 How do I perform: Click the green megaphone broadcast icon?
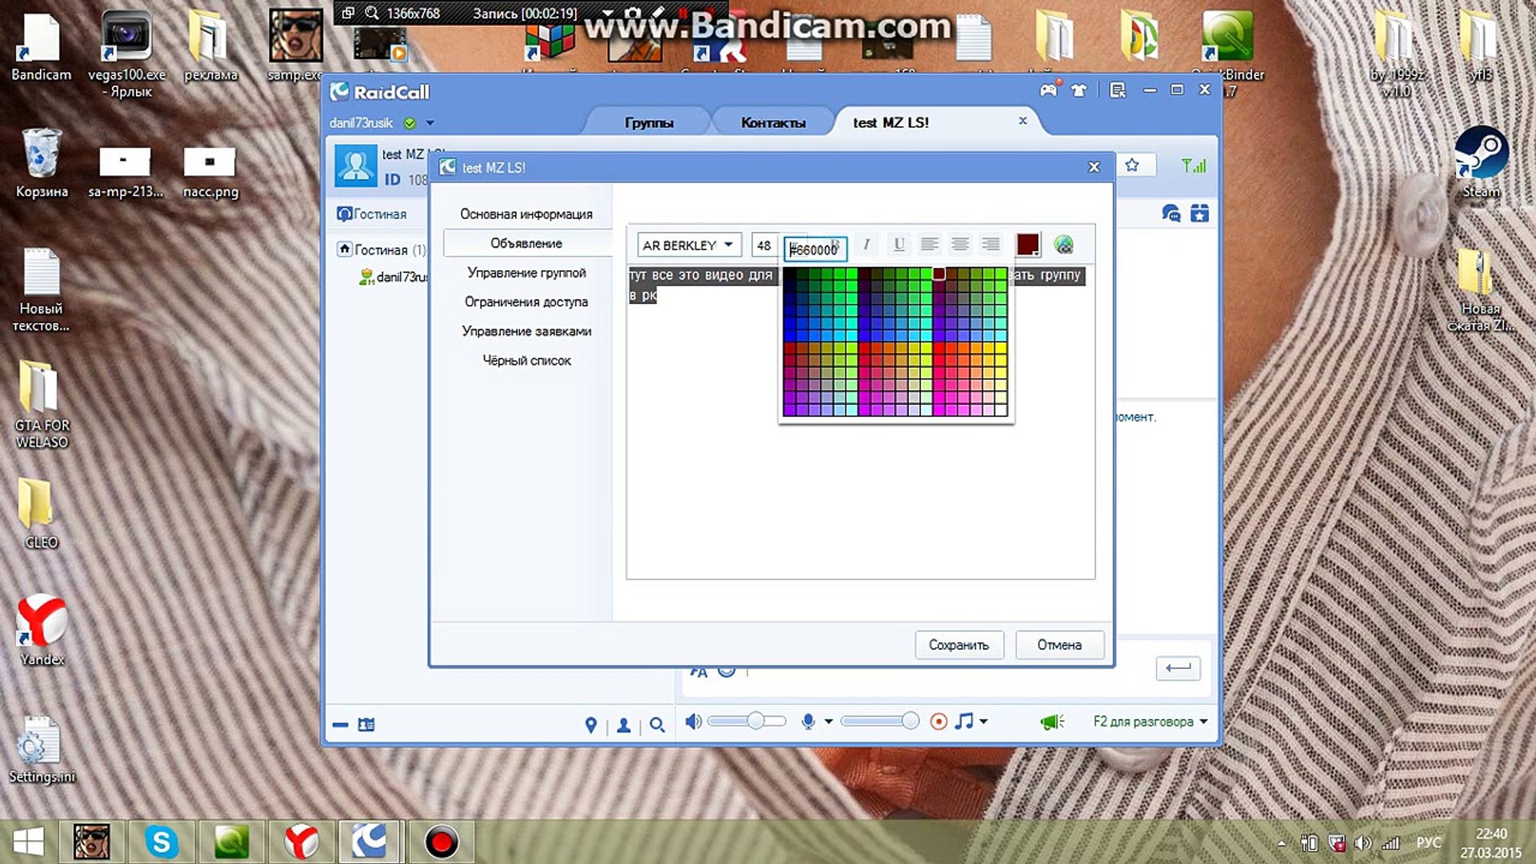(x=1051, y=722)
